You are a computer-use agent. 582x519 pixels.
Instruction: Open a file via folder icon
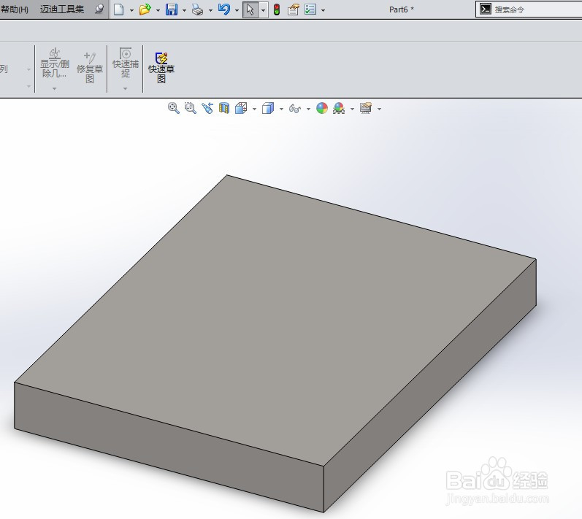coord(145,9)
